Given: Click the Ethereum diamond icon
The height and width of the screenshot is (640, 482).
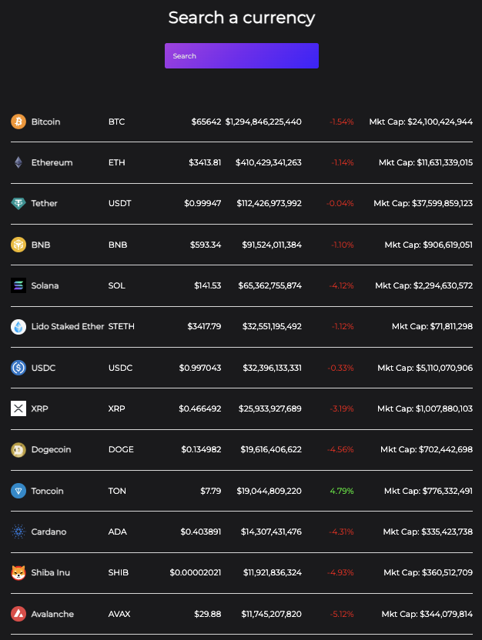Looking at the screenshot, I should 18,162.
